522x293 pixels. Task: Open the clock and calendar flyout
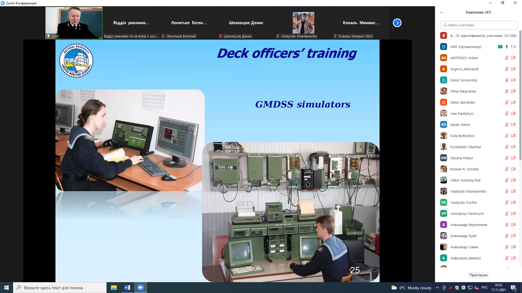pos(499,288)
